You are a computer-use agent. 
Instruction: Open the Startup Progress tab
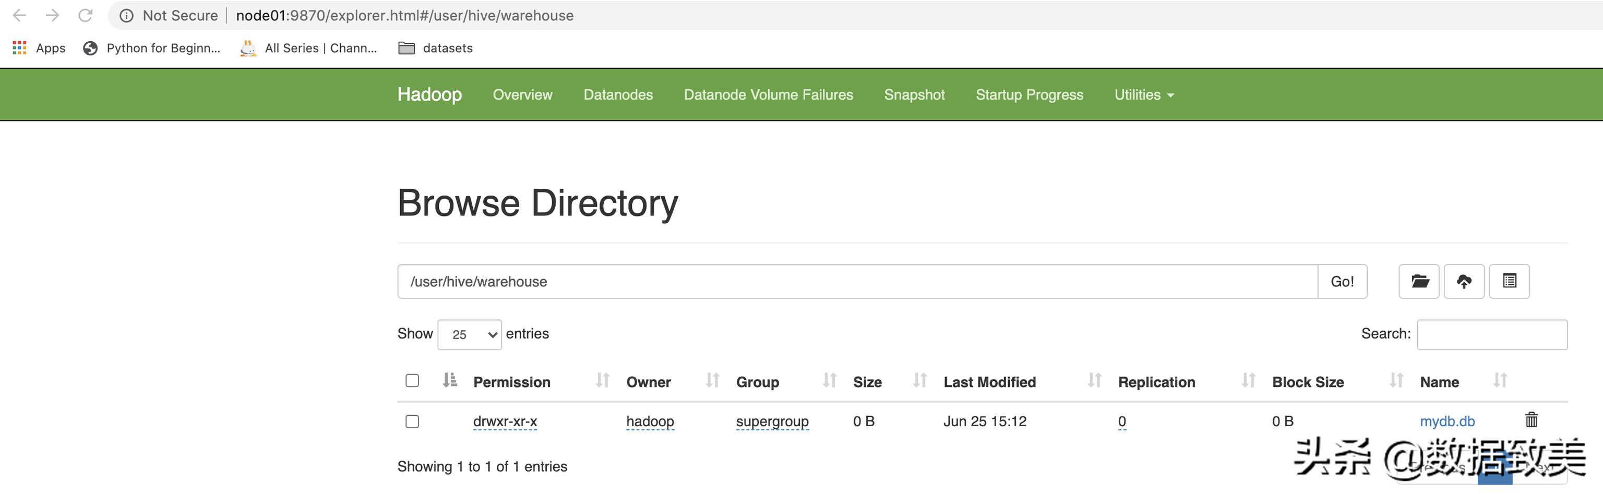click(x=1029, y=94)
